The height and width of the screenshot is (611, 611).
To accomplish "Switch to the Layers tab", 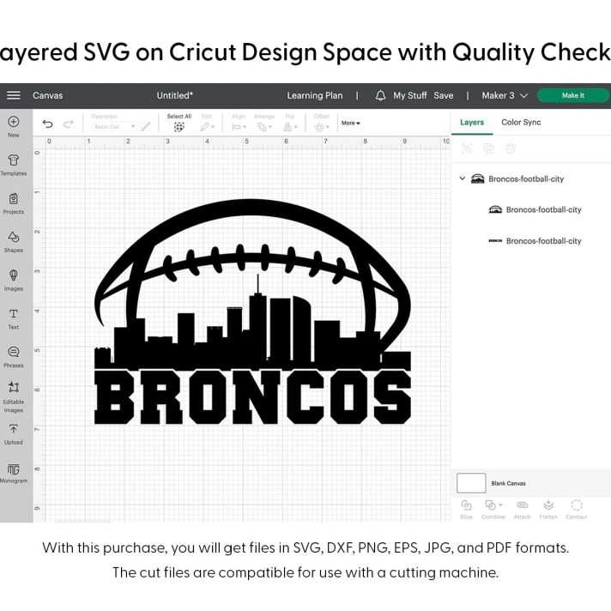I will pos(472,123).
